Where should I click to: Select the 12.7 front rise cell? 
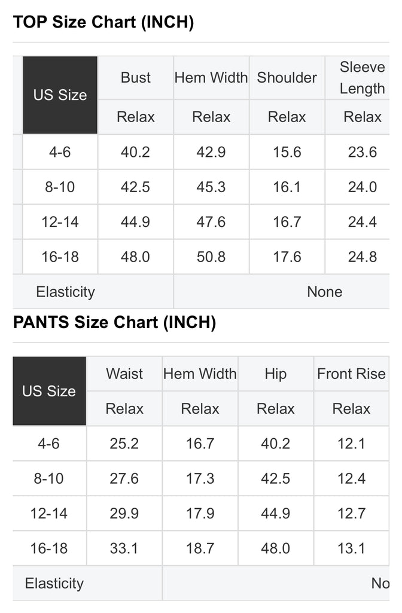pos(351,513)
